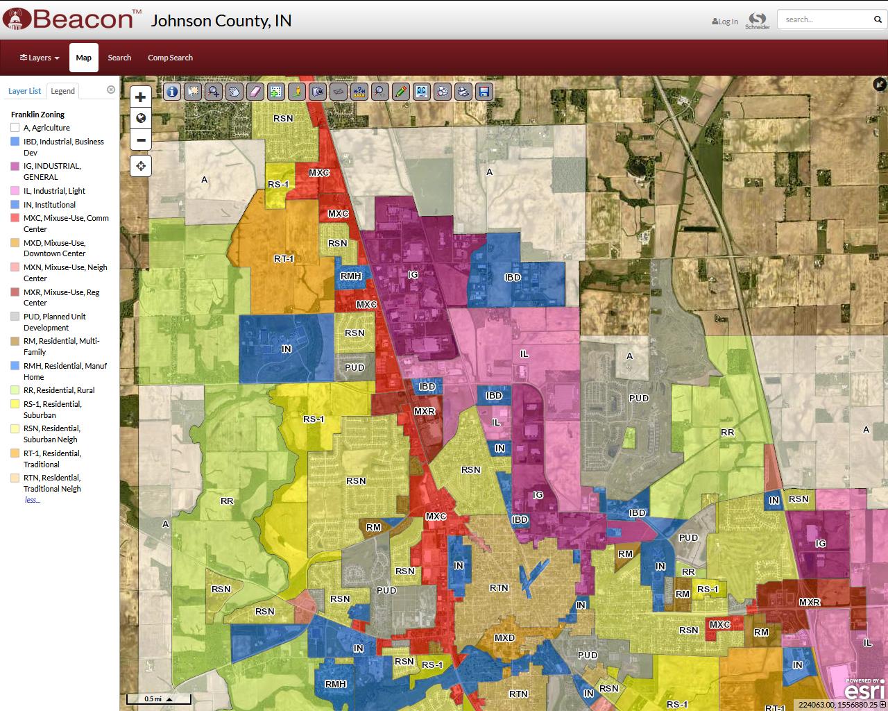Click the print map icon
Viewport: 888px width, 711px height.
pyautogui.click(x=463, y=91)
